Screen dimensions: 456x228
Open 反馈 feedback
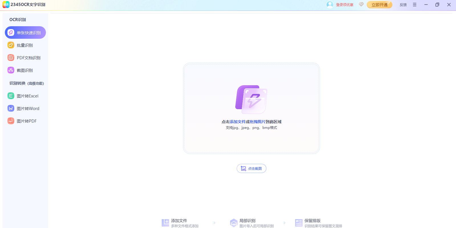pyautogui.click(x=403, y=5)
